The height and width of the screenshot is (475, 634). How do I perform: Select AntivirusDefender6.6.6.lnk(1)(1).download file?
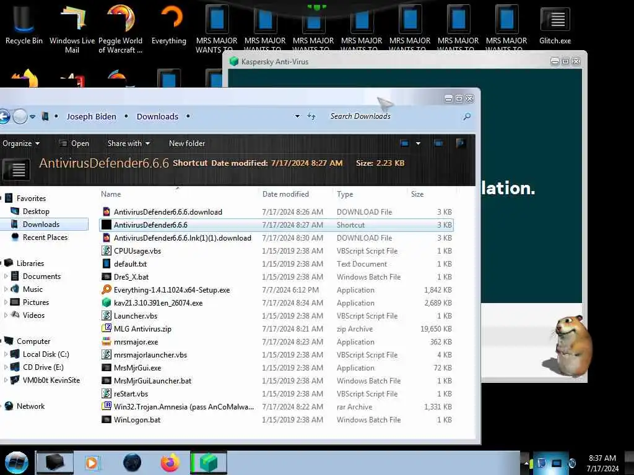183,238
